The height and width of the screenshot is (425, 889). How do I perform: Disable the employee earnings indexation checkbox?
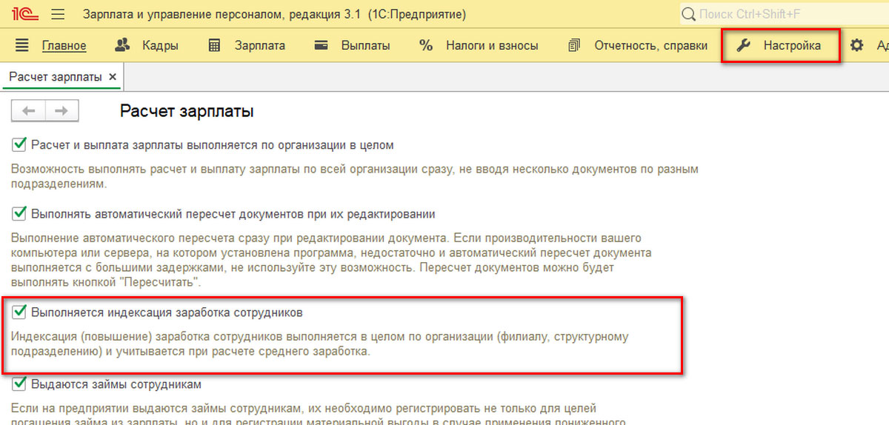pyautogui.click(x=19, y=312)
